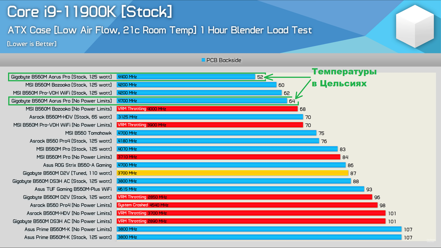The image size is (441, 248).
Task: Select the 'PCB Backside' legend label
Action: [x=224, y=60]
